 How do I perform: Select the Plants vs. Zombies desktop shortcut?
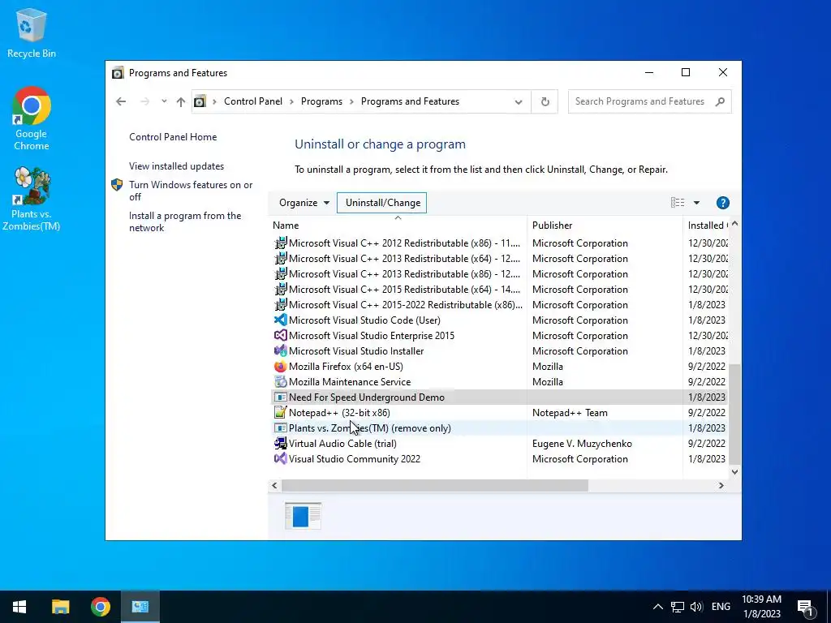pos(32,200)
